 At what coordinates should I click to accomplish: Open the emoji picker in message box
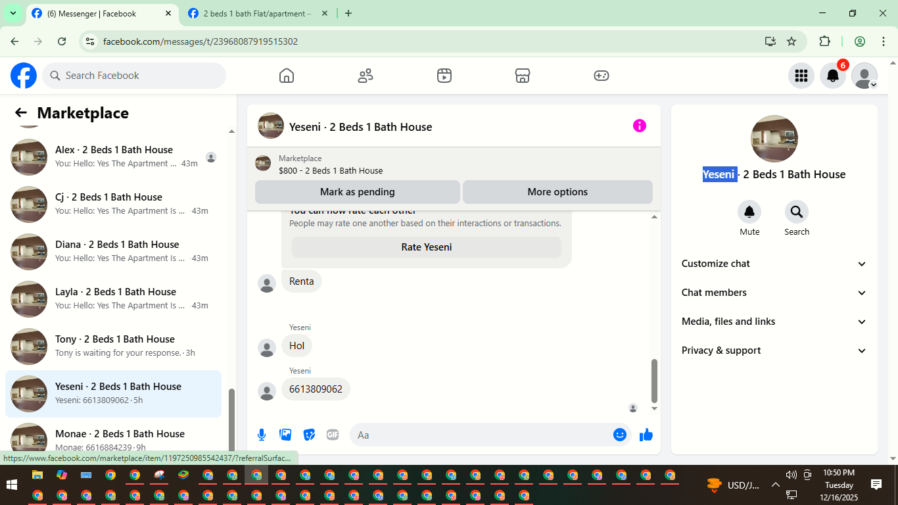coord(620,435)
